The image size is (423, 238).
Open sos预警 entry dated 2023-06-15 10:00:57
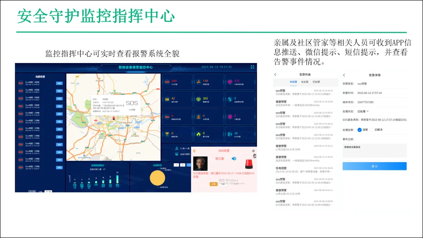tap(304, 115)
